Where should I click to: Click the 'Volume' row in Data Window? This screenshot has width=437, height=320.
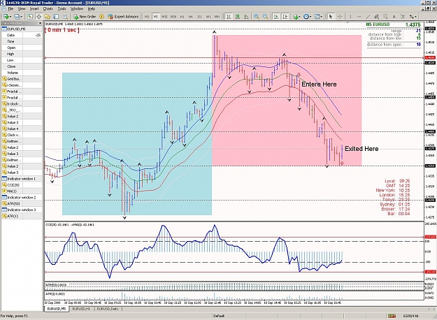pyautogui.click(x=22, y=73)
